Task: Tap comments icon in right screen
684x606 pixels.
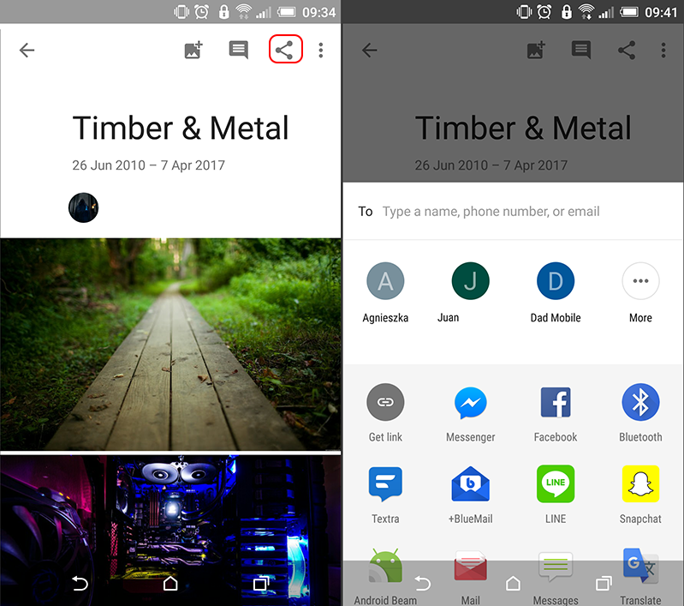Action: tap(581, 50)
